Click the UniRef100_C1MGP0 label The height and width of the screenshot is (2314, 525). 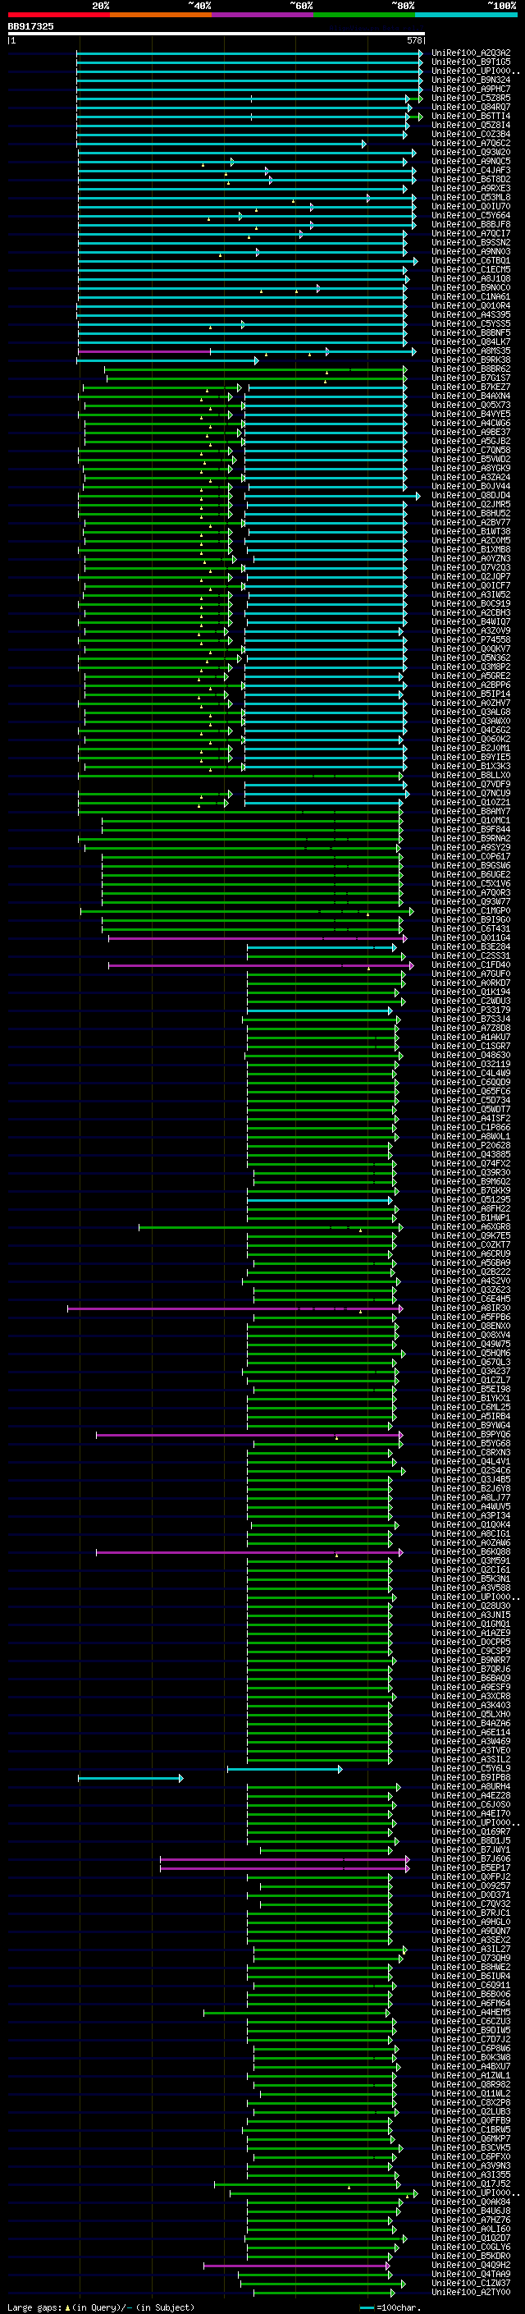pos(471,910)
